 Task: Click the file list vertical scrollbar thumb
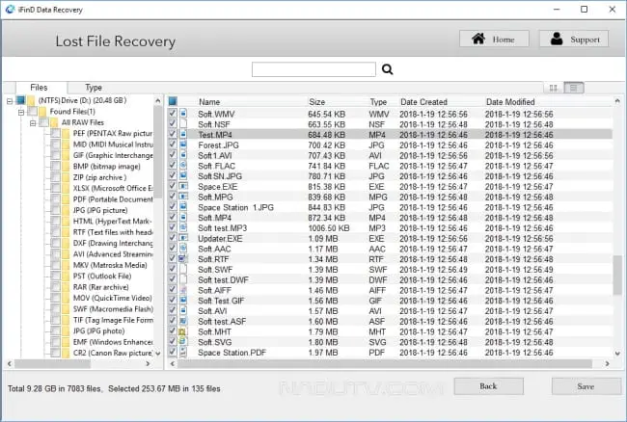pyautogui.click(x=617, y=276)
